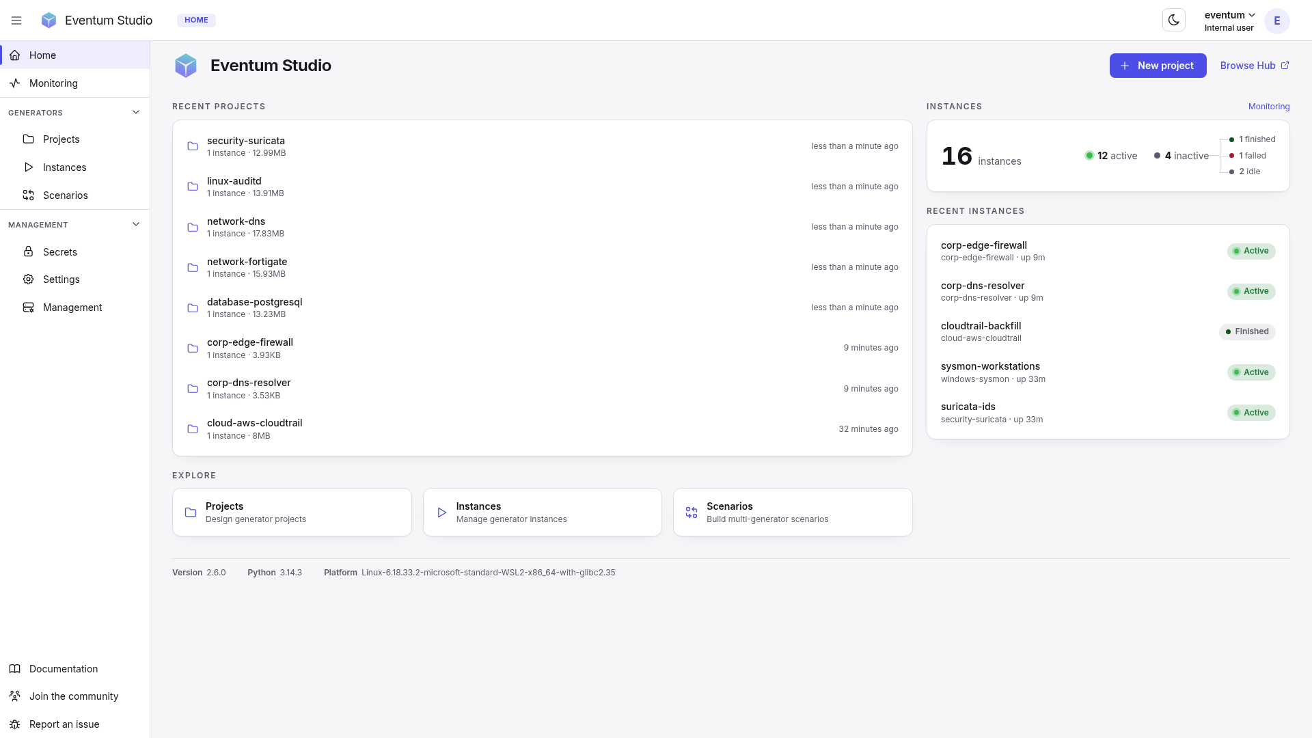Click the external link icon beside Browse Hub
Viewport: 1312px width, 738px height.
1285,66
